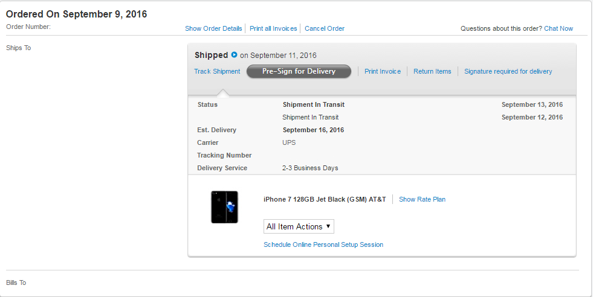Open the All Item Actions dropdown

tap(299, 226)
